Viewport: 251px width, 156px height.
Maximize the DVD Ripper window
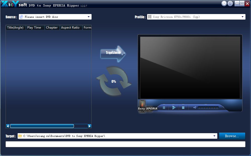[x=242, y=3]
